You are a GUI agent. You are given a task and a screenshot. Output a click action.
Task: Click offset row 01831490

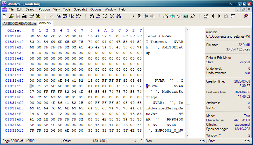(14, 86)
